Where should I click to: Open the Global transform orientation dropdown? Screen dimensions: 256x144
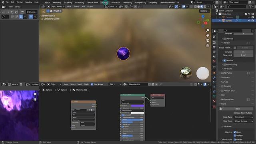coord(111,7)
